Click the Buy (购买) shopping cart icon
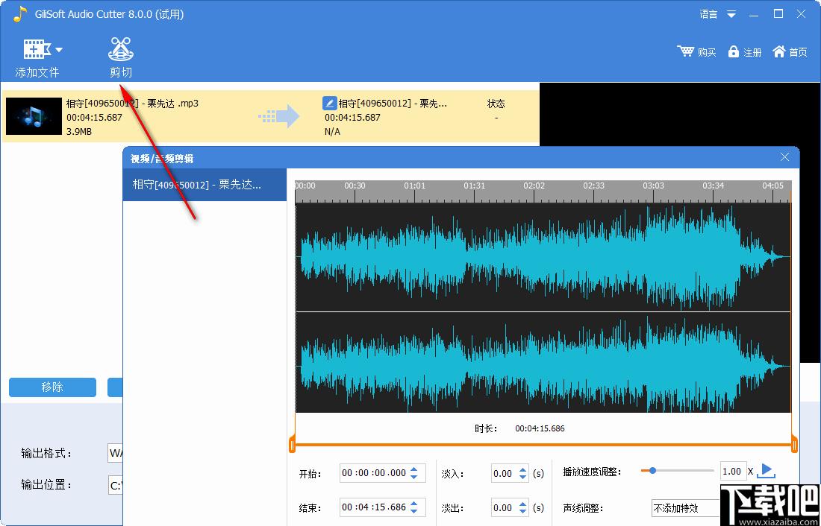The width and height of the screenshot is (821, 526). pos(685,51)
